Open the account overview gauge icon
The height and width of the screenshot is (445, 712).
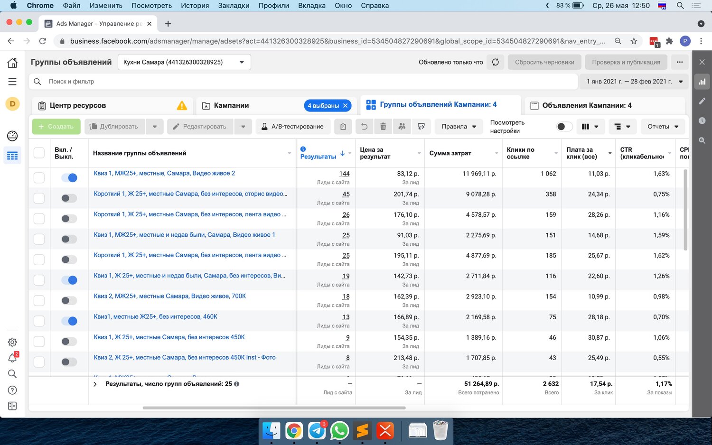pyautogui.click(x=12, y=136)
